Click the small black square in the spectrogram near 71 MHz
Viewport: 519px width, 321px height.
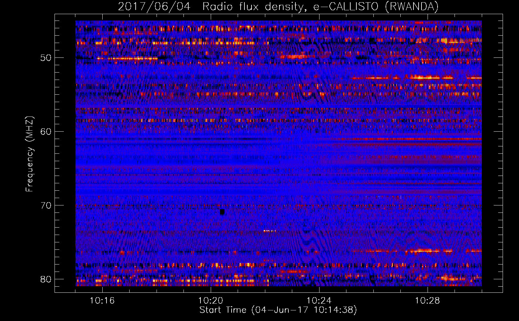(222, 212)
